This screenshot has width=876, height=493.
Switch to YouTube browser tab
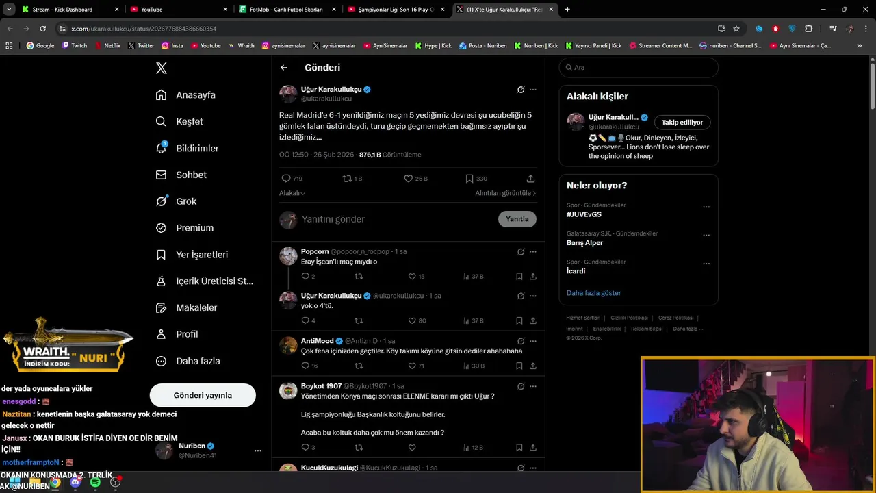[179, 10]
